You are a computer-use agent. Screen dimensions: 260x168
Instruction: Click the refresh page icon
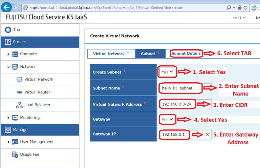[245, 7]
